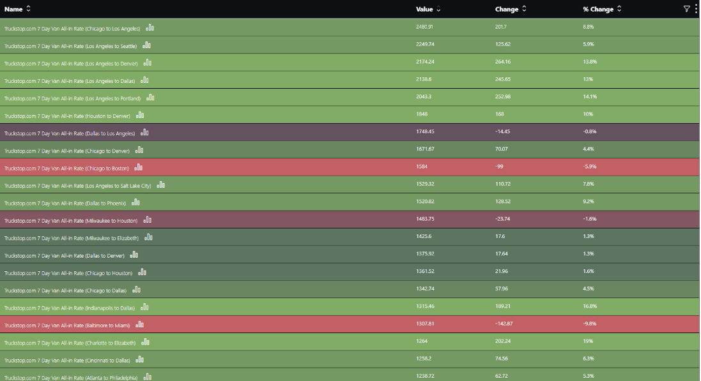Toggle sort arrows on % Change column
The width and height of the screenshot is (701, 381).
coord(619,9)
